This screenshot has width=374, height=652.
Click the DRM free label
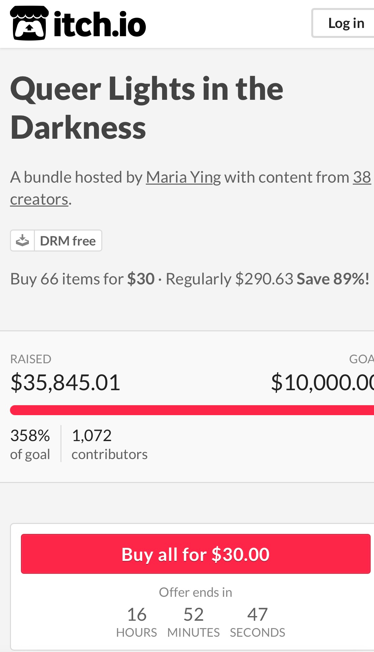pyautogui.click(x=68, y=241)
